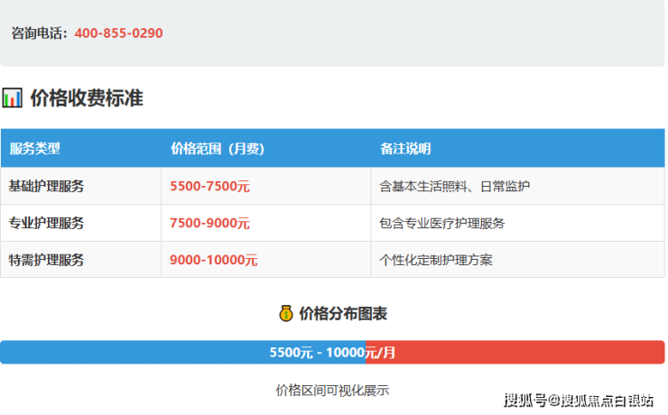This screenshot has width=668, height=415.
Task: Click the money bag icon beside 价格分布图表
Action: tap(286, 314)
